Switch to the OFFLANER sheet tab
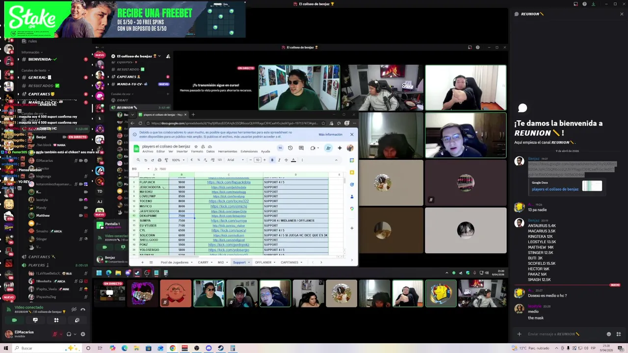This screenshot has height=353, width=628. click(x=263, y=262)
